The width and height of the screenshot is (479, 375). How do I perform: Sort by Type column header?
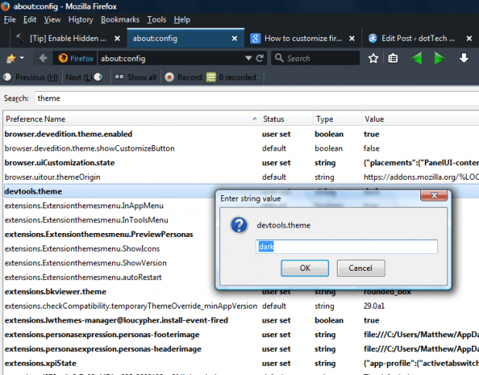point(338,119)
